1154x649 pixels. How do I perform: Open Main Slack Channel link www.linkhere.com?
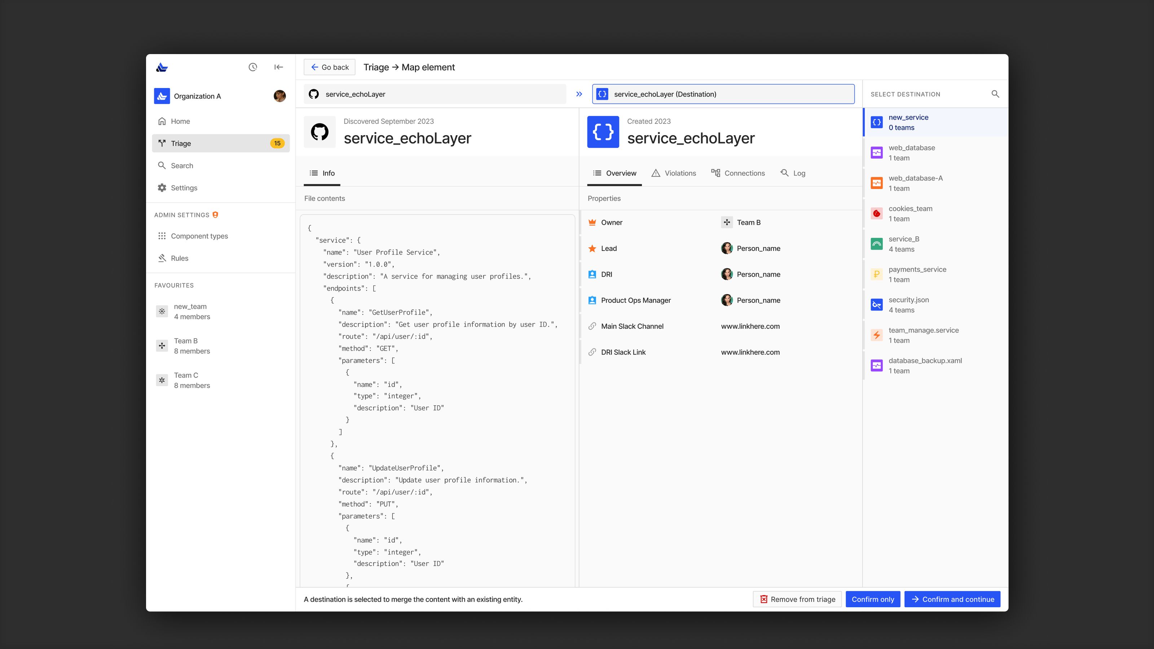750,326
